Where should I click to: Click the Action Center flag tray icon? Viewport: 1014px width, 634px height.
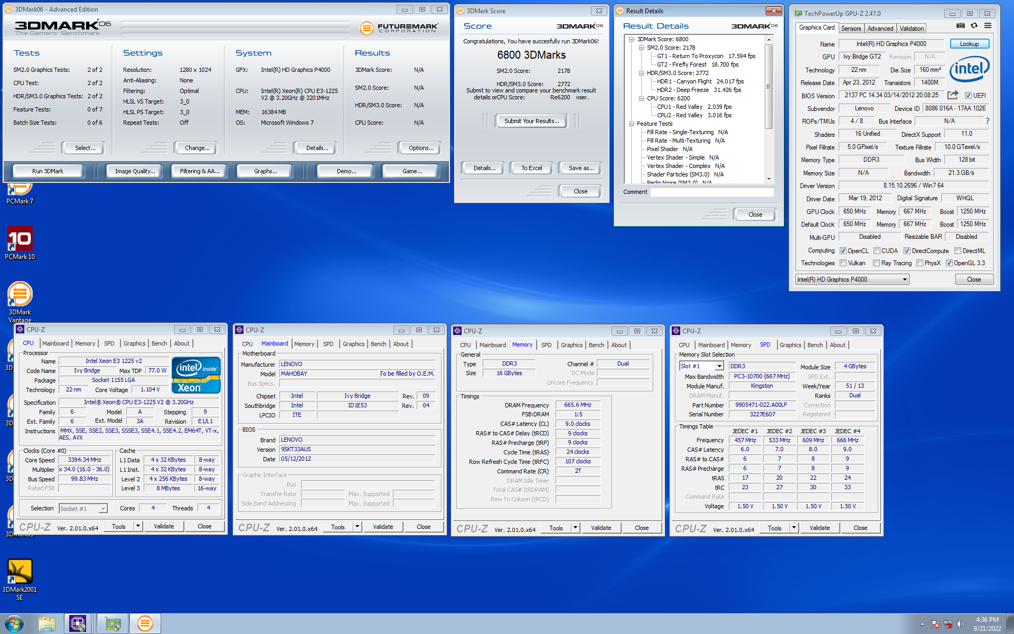coord(935,624)
